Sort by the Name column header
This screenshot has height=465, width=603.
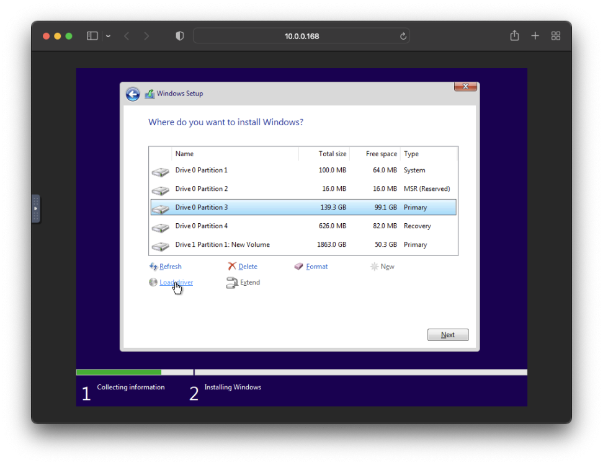click(x=235, y=154)
